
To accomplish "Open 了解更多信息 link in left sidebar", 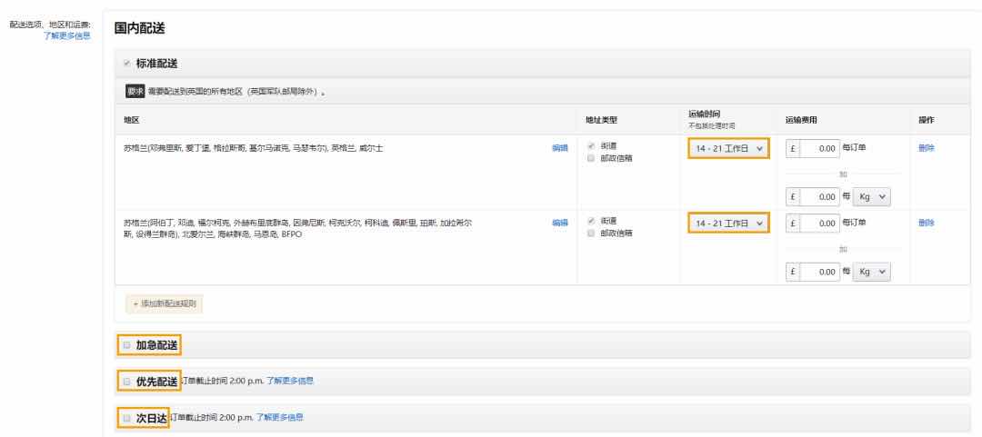I will click(x=67, y=35).
